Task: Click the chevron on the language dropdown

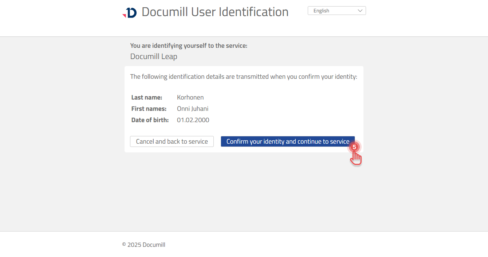Action: [360, 10]
